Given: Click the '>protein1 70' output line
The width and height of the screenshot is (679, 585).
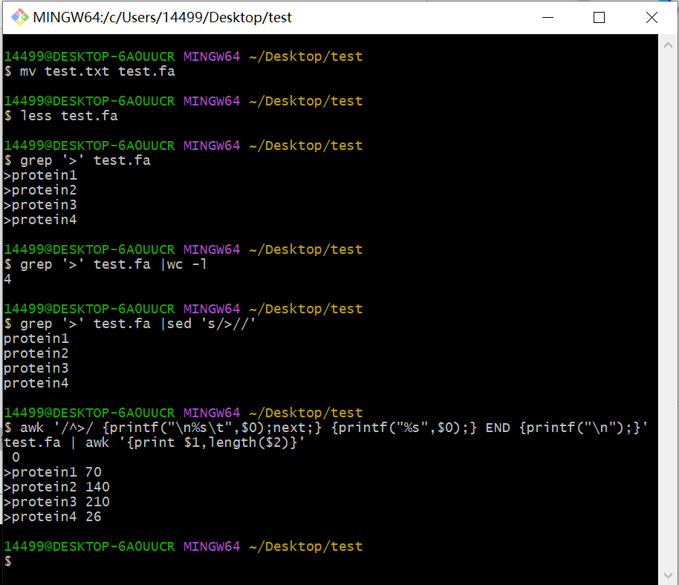Looking at the screenshot, I should (53, 472).
